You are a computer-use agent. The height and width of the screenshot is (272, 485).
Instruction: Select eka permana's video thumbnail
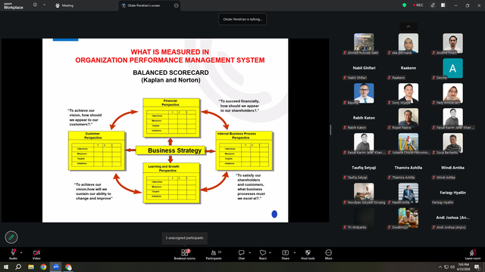[x=408, y=44]
